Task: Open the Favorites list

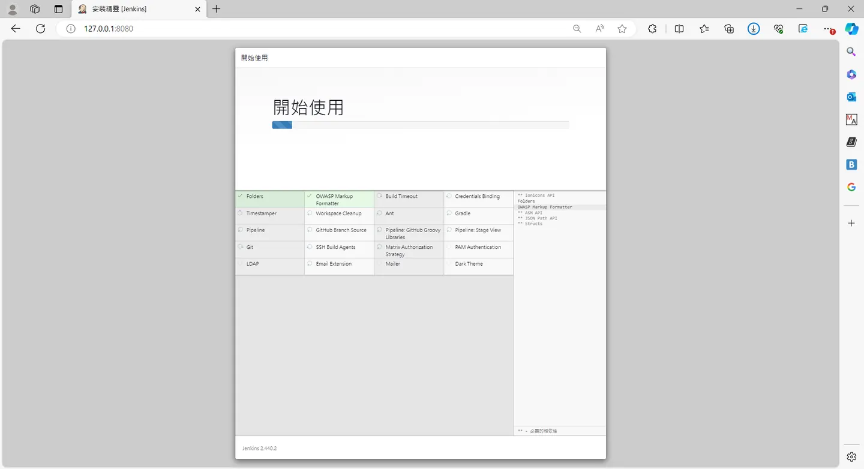Action: click(704, 28)
